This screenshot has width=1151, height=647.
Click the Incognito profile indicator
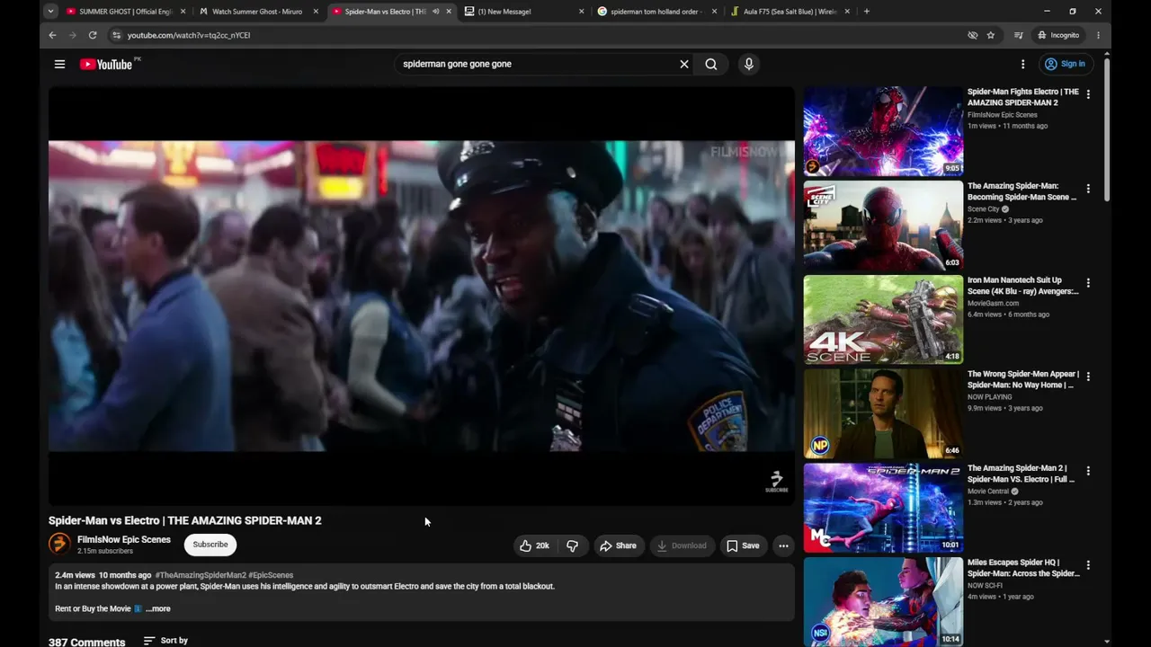pos(1058,35)
